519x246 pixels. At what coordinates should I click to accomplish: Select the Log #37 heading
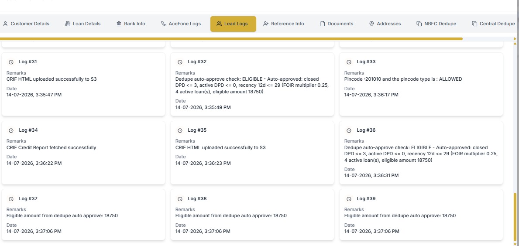[28, 199]
